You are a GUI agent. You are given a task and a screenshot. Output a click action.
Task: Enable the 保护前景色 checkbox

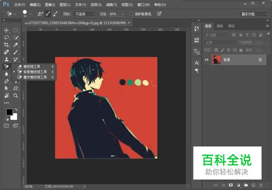[131, 14]
